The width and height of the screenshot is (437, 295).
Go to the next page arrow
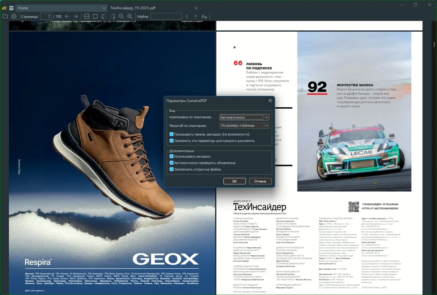pyautogui.click(x=76, y=16)
